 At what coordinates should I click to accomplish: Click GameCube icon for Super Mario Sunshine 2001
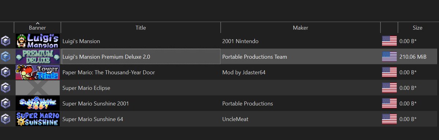(x=5, y=103)
